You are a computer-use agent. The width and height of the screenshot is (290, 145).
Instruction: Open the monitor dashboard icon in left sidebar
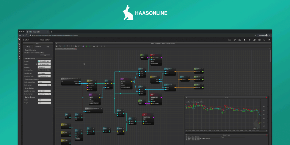19,44
